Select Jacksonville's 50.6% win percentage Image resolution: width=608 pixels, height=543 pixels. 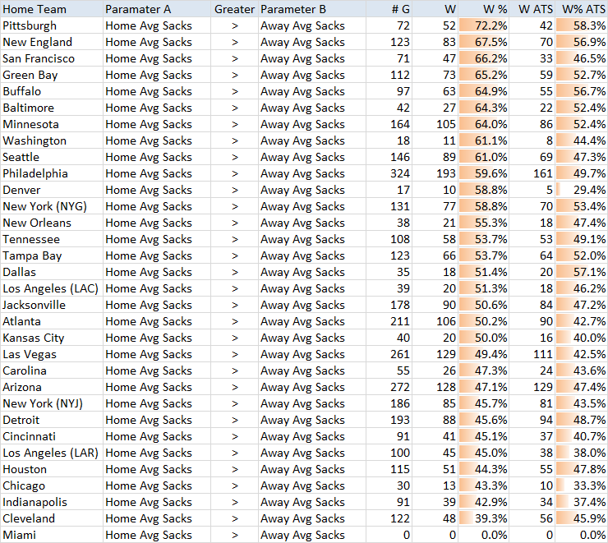click(x=484, y=305)
